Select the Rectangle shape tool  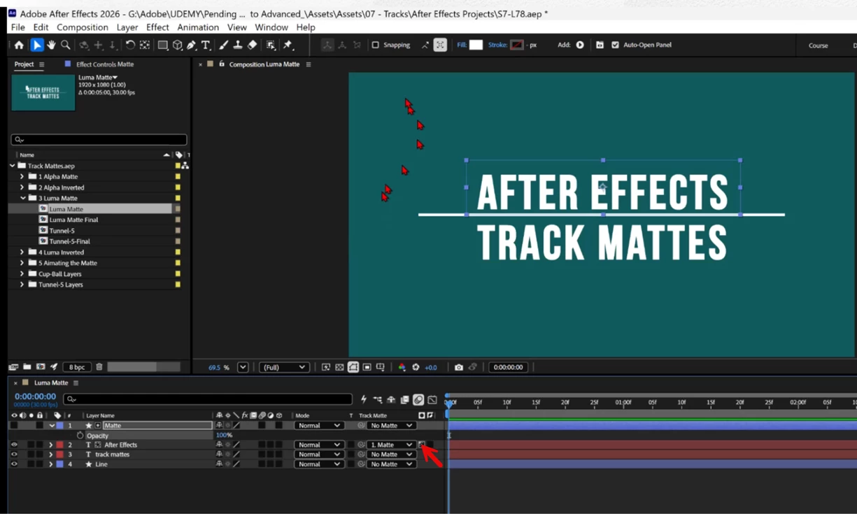point(162,45)
